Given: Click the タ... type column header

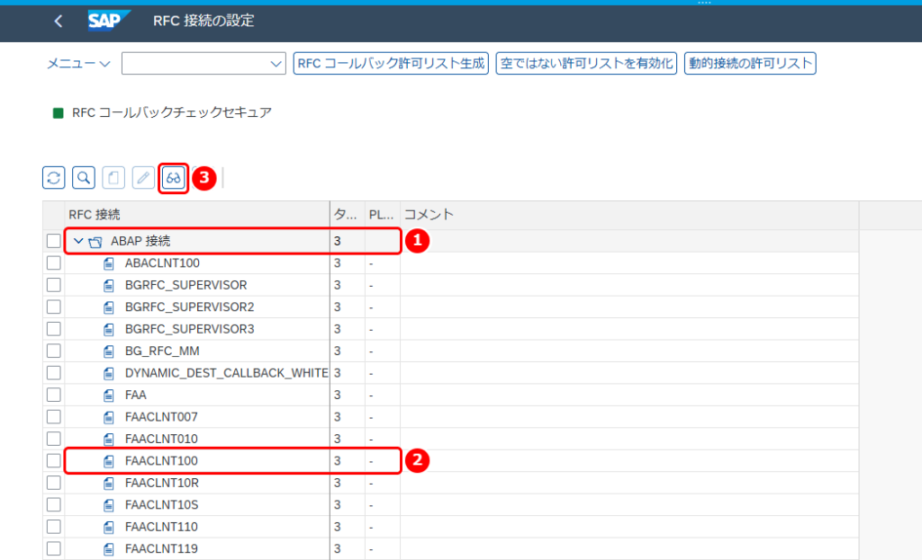Looking at the screenshot, I should 348,215.
